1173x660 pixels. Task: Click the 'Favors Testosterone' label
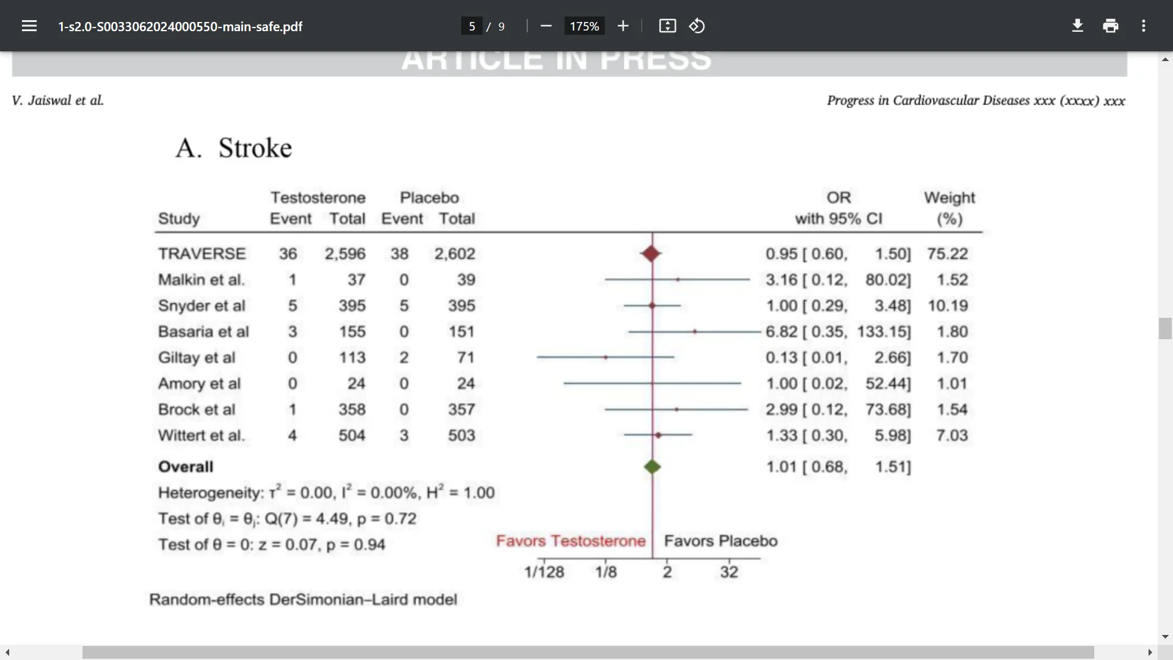pos(571,541)
